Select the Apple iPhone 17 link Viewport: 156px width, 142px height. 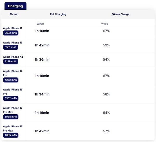pos(13,28)
